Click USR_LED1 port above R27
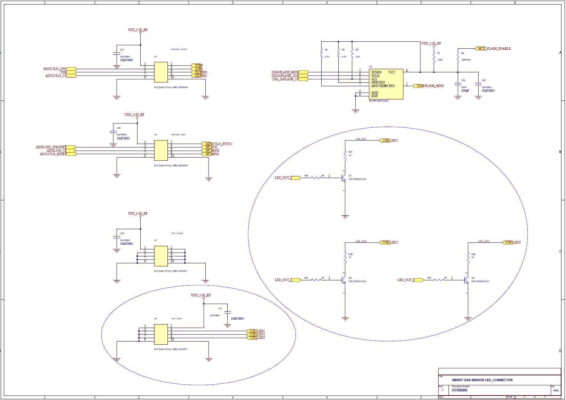 point(389,141)
